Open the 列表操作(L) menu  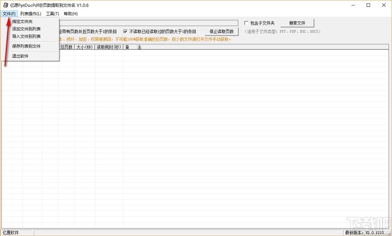click(x=30, y=14)
